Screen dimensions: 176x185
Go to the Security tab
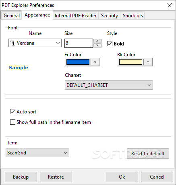(x=110, y=16)
